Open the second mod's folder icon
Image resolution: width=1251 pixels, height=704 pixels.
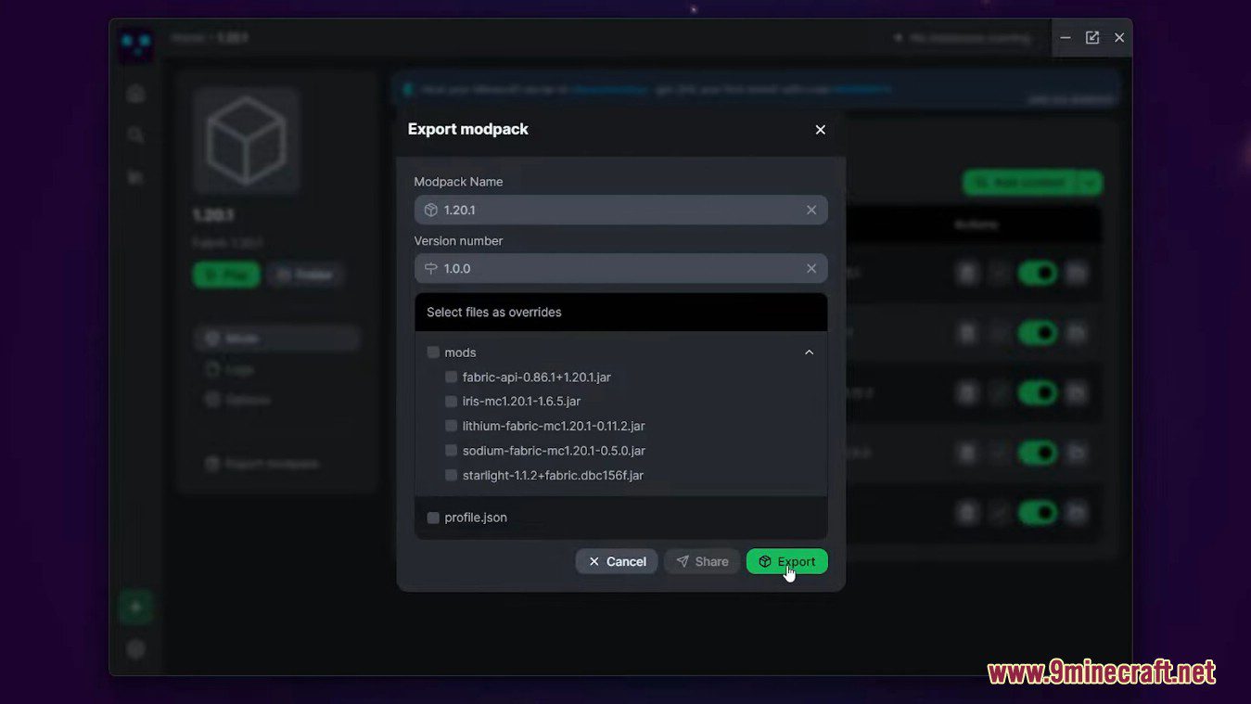(x=1076, y=333)
